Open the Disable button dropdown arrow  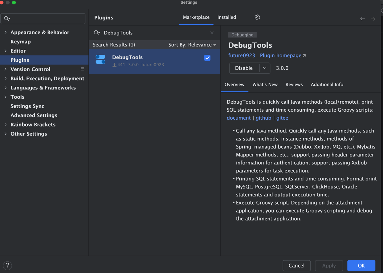(x=265, y=68)
